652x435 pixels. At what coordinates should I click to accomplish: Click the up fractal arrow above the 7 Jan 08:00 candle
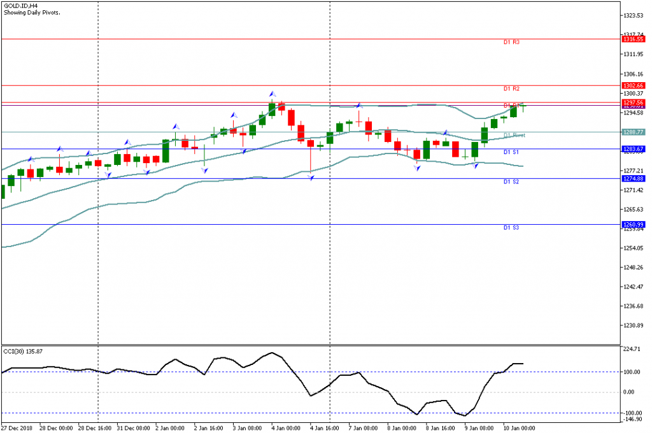359,106
